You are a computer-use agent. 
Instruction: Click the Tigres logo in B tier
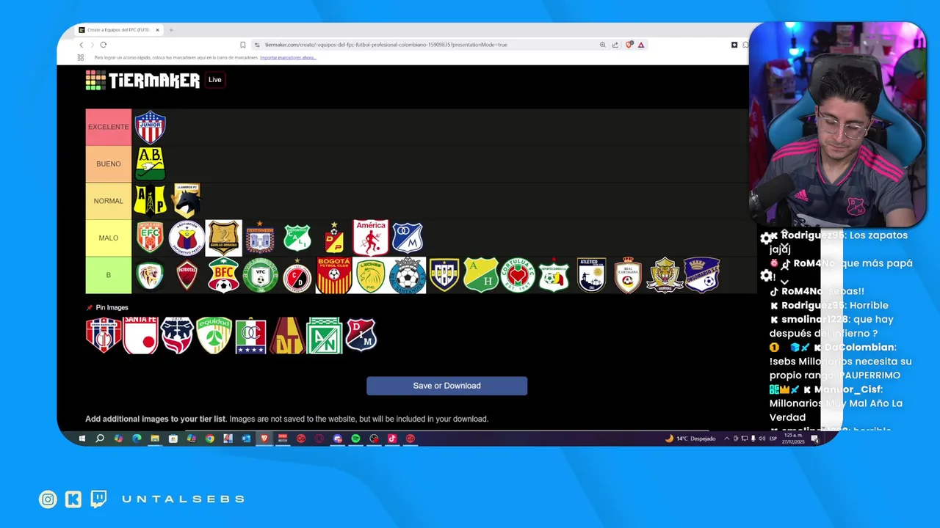(665, 275)
